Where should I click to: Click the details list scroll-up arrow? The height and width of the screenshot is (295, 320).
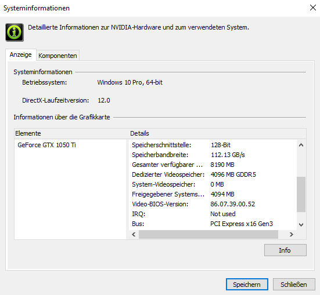point(301,145)
